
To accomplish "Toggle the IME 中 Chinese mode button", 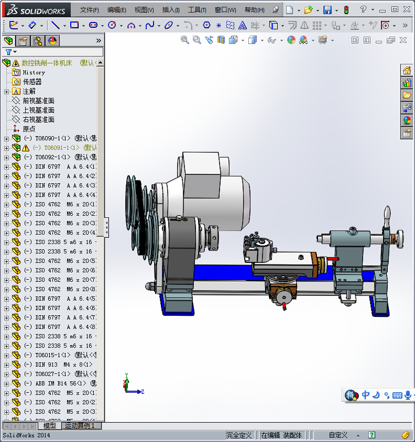I will click(365, 395).
